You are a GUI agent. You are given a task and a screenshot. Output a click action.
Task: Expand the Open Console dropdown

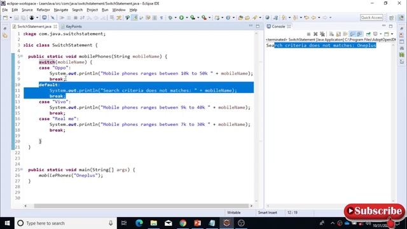[x=392, y=34]
